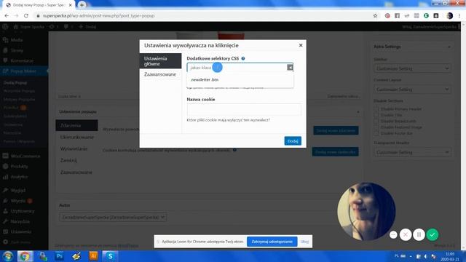Open Ustawienia in sidebar
Viewport: 466px width, 262px height.
tap(21, 231)
